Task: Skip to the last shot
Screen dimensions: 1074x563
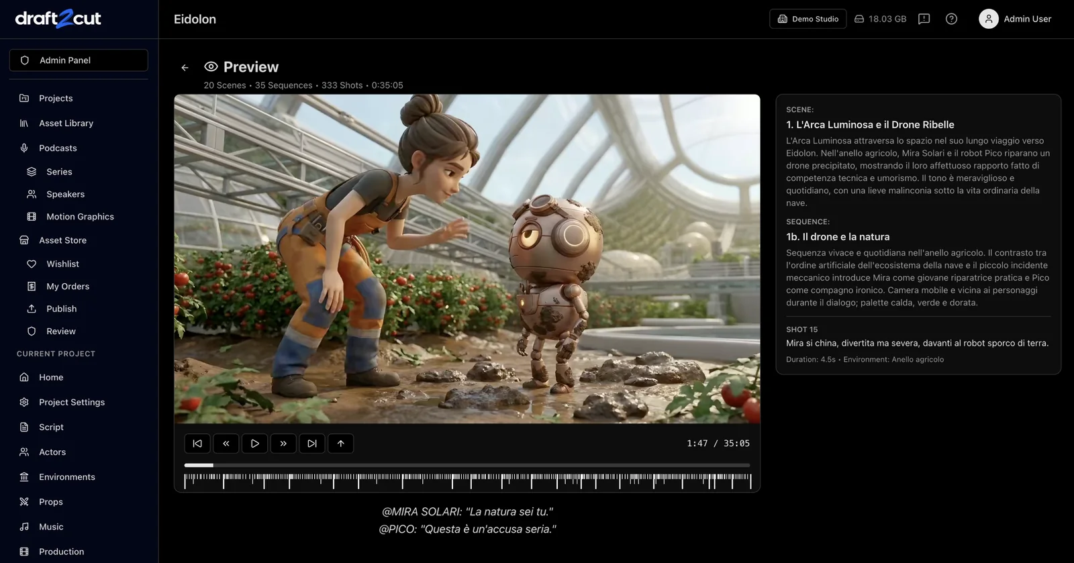Action: [x=312, y=444]
